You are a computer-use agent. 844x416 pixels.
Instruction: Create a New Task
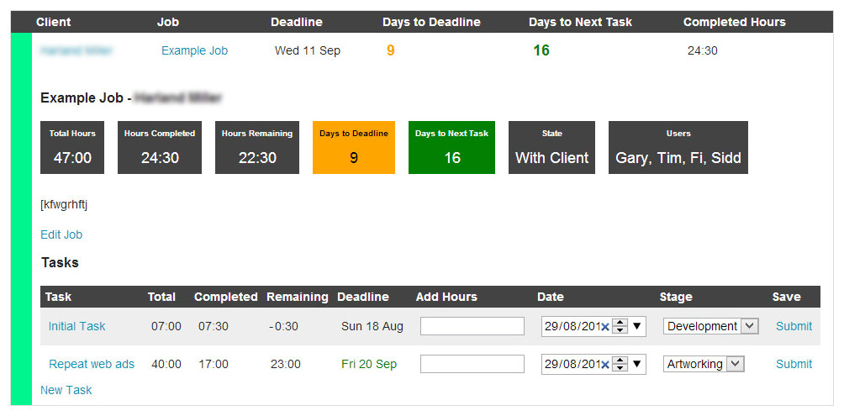tap(66, 390)
